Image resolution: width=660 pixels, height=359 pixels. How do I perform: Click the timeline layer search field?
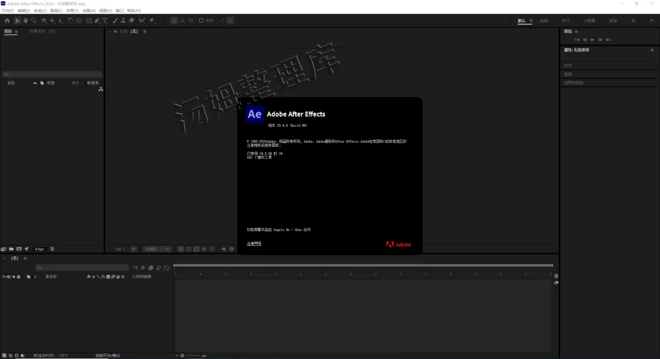point(82,267)
